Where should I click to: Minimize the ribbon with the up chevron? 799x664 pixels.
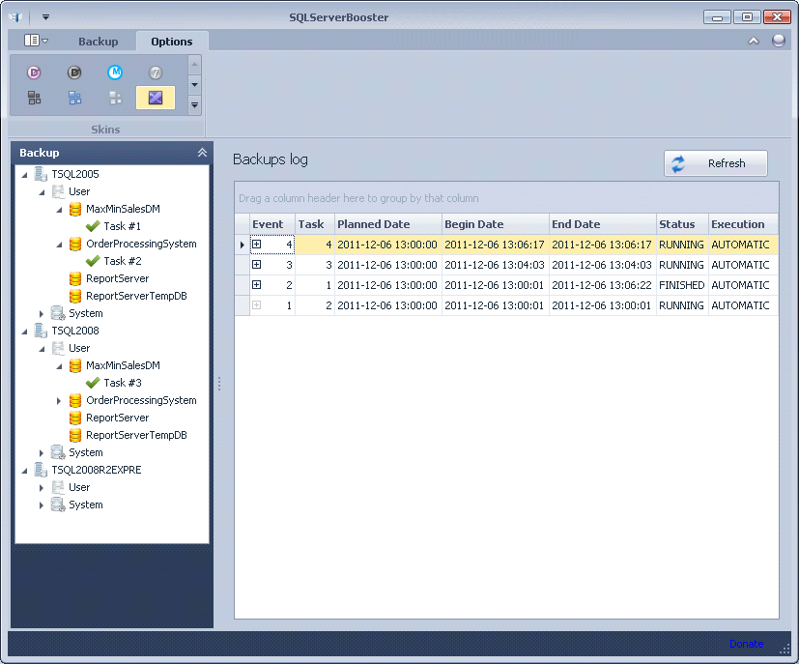754,42
